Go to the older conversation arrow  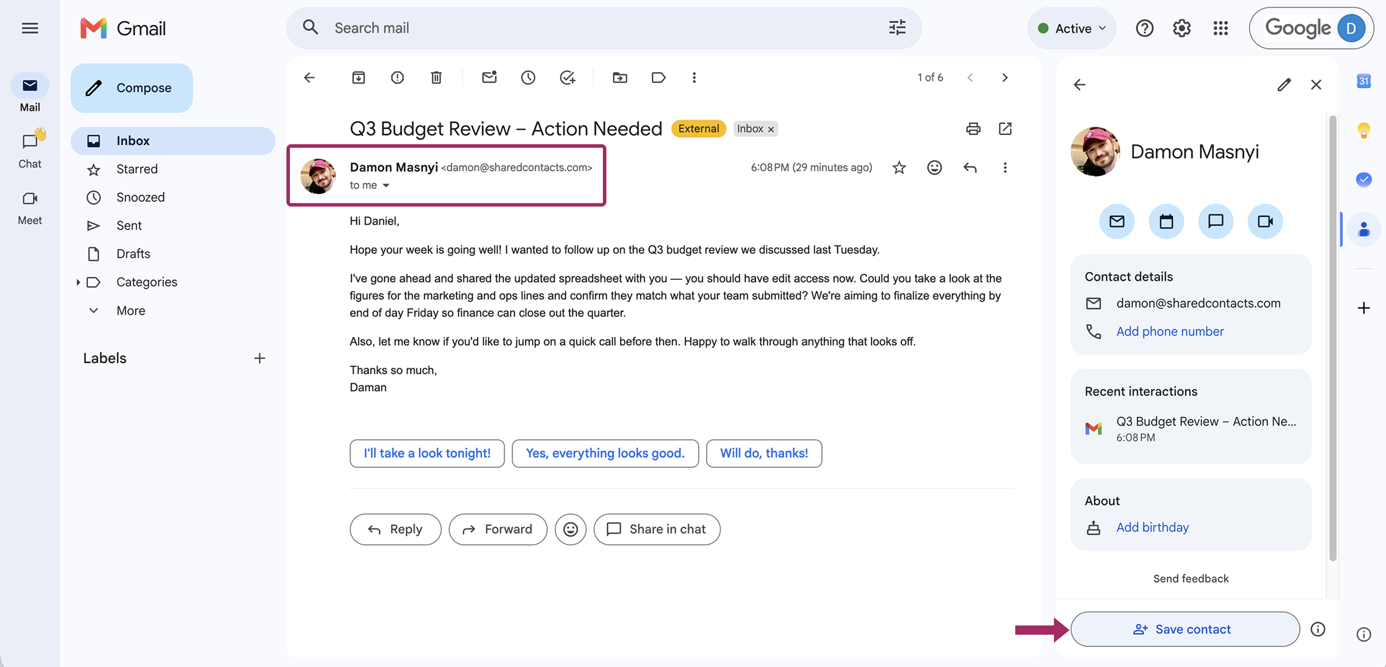coord(1005,77)
